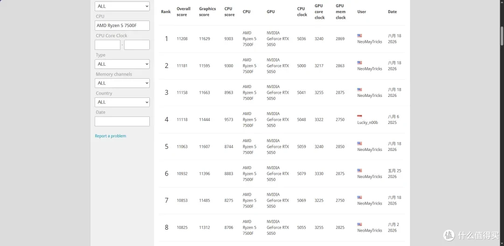Screen dimensions: 504x246
Task: Click overall score 11063
Action: point(182,147)
